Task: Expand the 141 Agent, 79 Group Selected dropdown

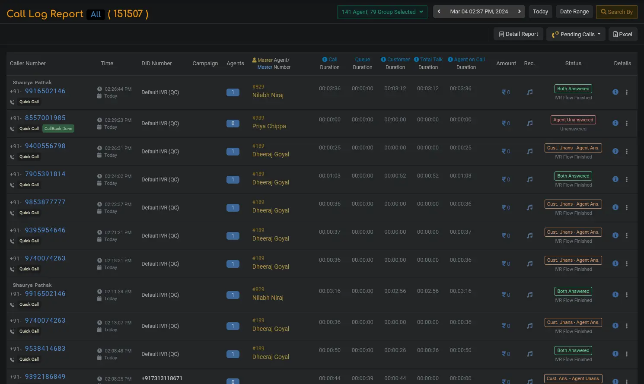Action: [x=382, y=12]
